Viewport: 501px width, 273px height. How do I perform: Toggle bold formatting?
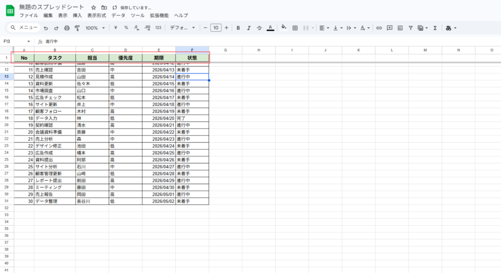[238, 28]
